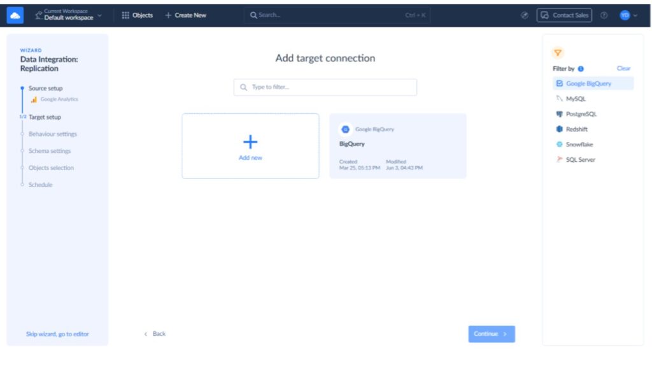Viewport: 652px width, 367px height.
Task: Click the Objects grid icon
Action: click(x=125, y=15)
